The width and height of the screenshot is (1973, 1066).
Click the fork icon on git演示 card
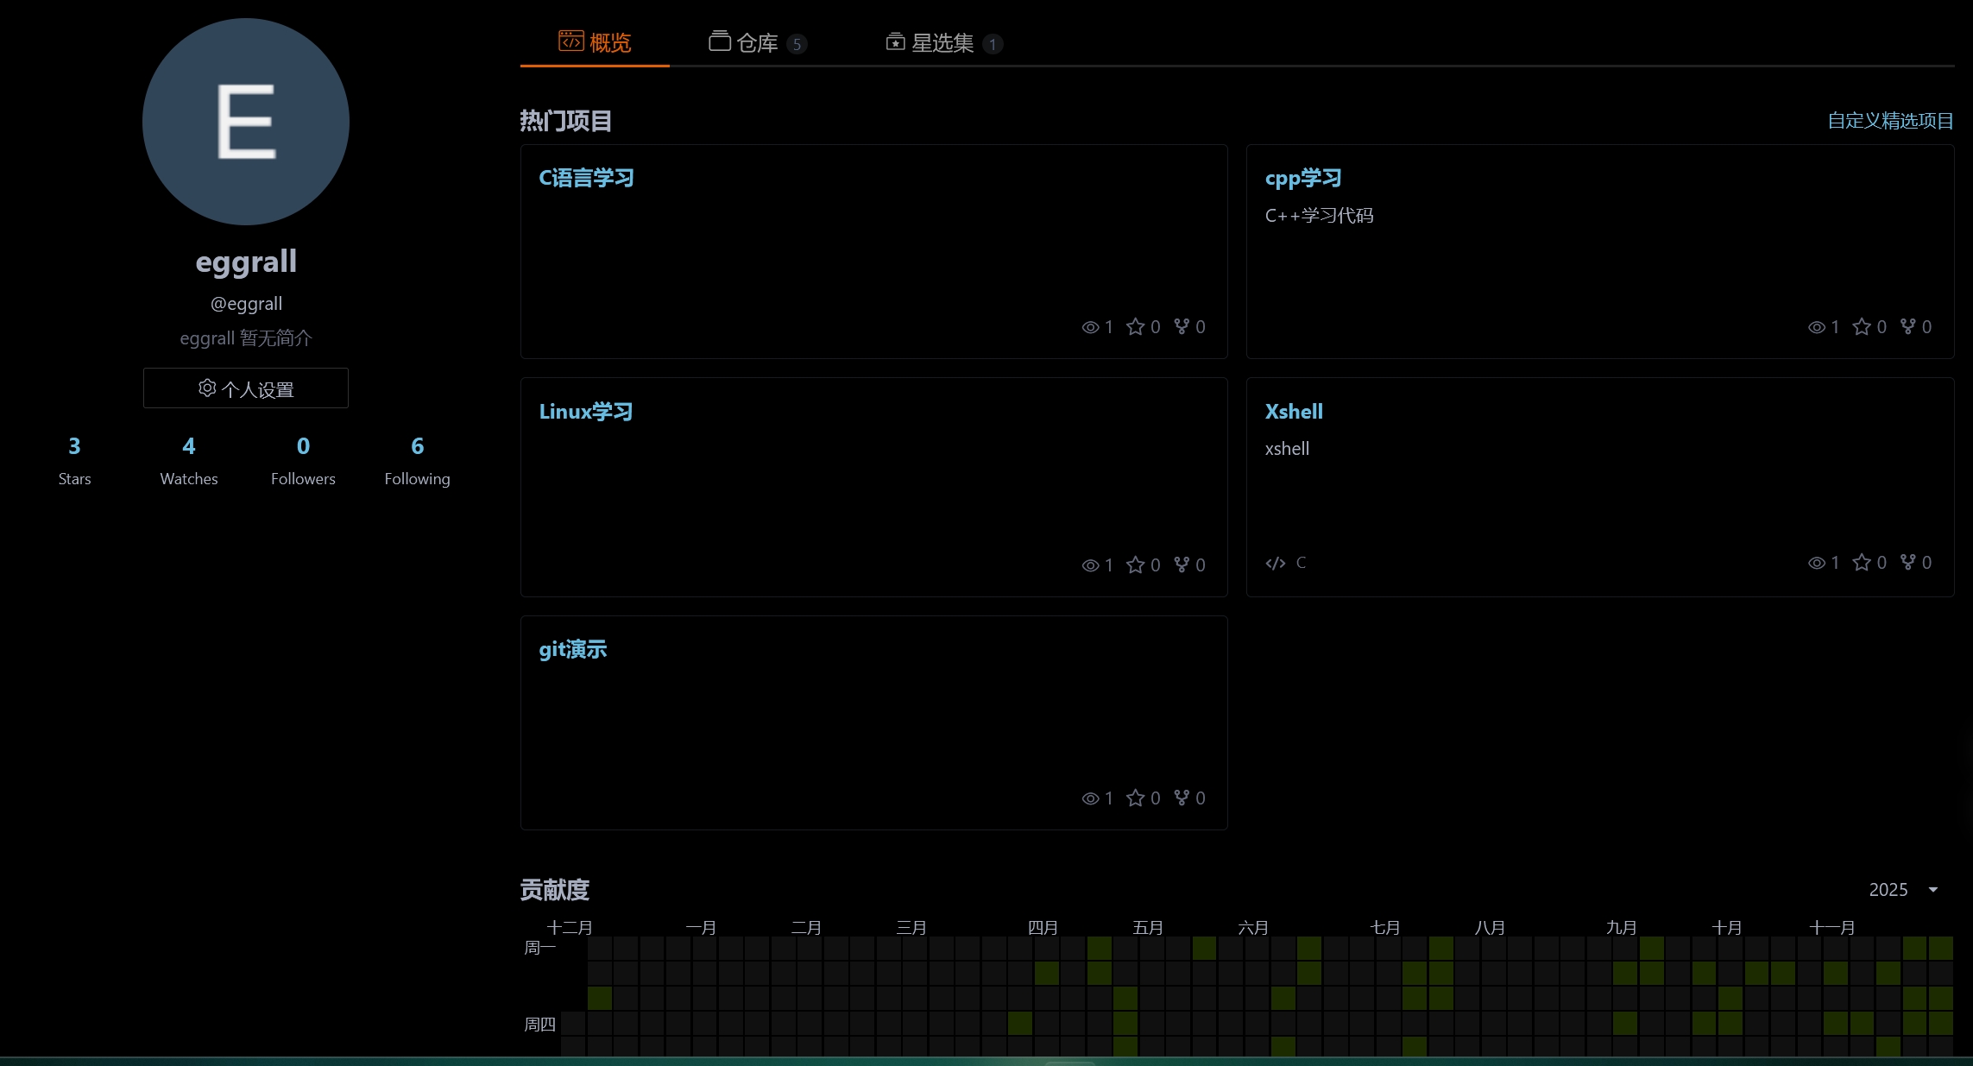tap(1182, 798)
